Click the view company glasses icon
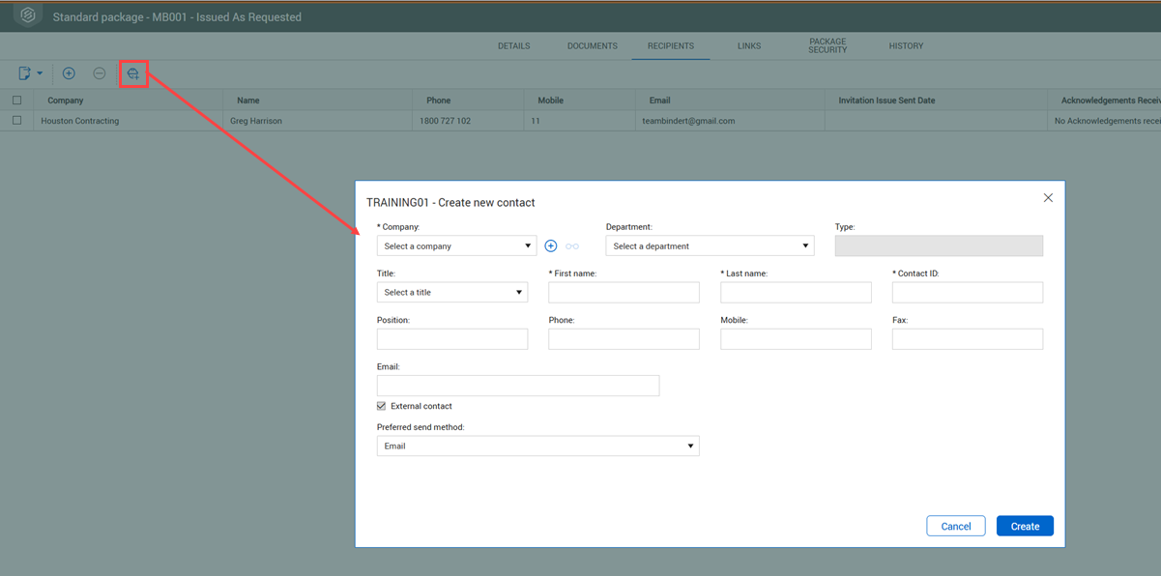 coord(572,246)
